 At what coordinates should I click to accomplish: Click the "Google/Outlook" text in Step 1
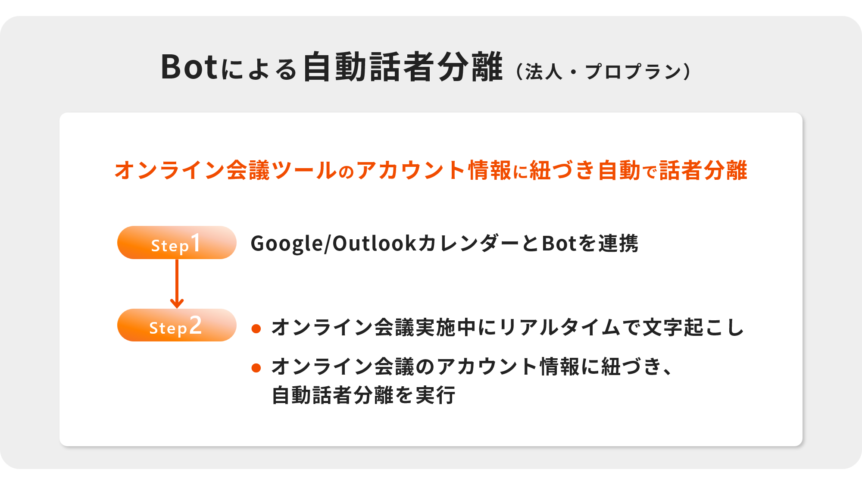334,244
